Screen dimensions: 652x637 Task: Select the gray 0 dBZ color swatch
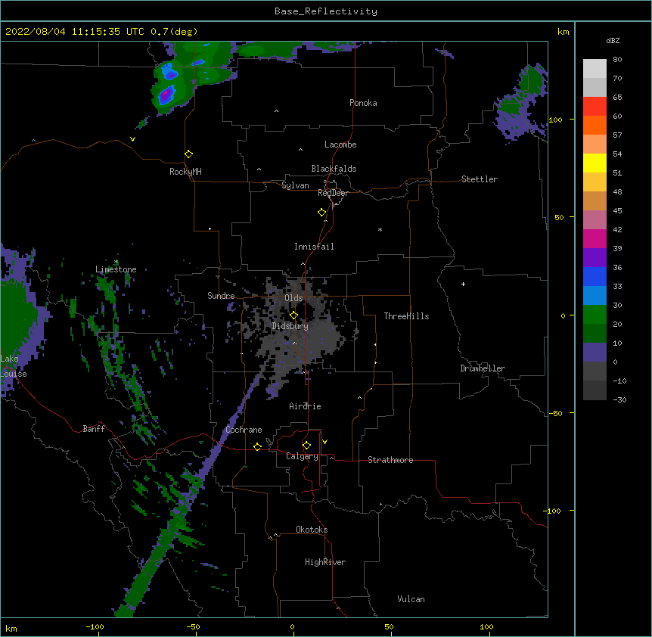tap(595, 371)
